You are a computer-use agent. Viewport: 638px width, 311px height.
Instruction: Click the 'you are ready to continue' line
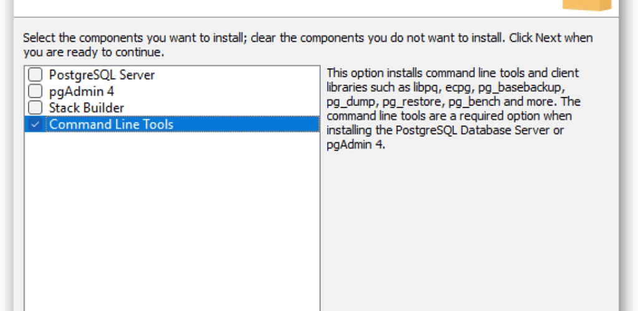(93, 53)
